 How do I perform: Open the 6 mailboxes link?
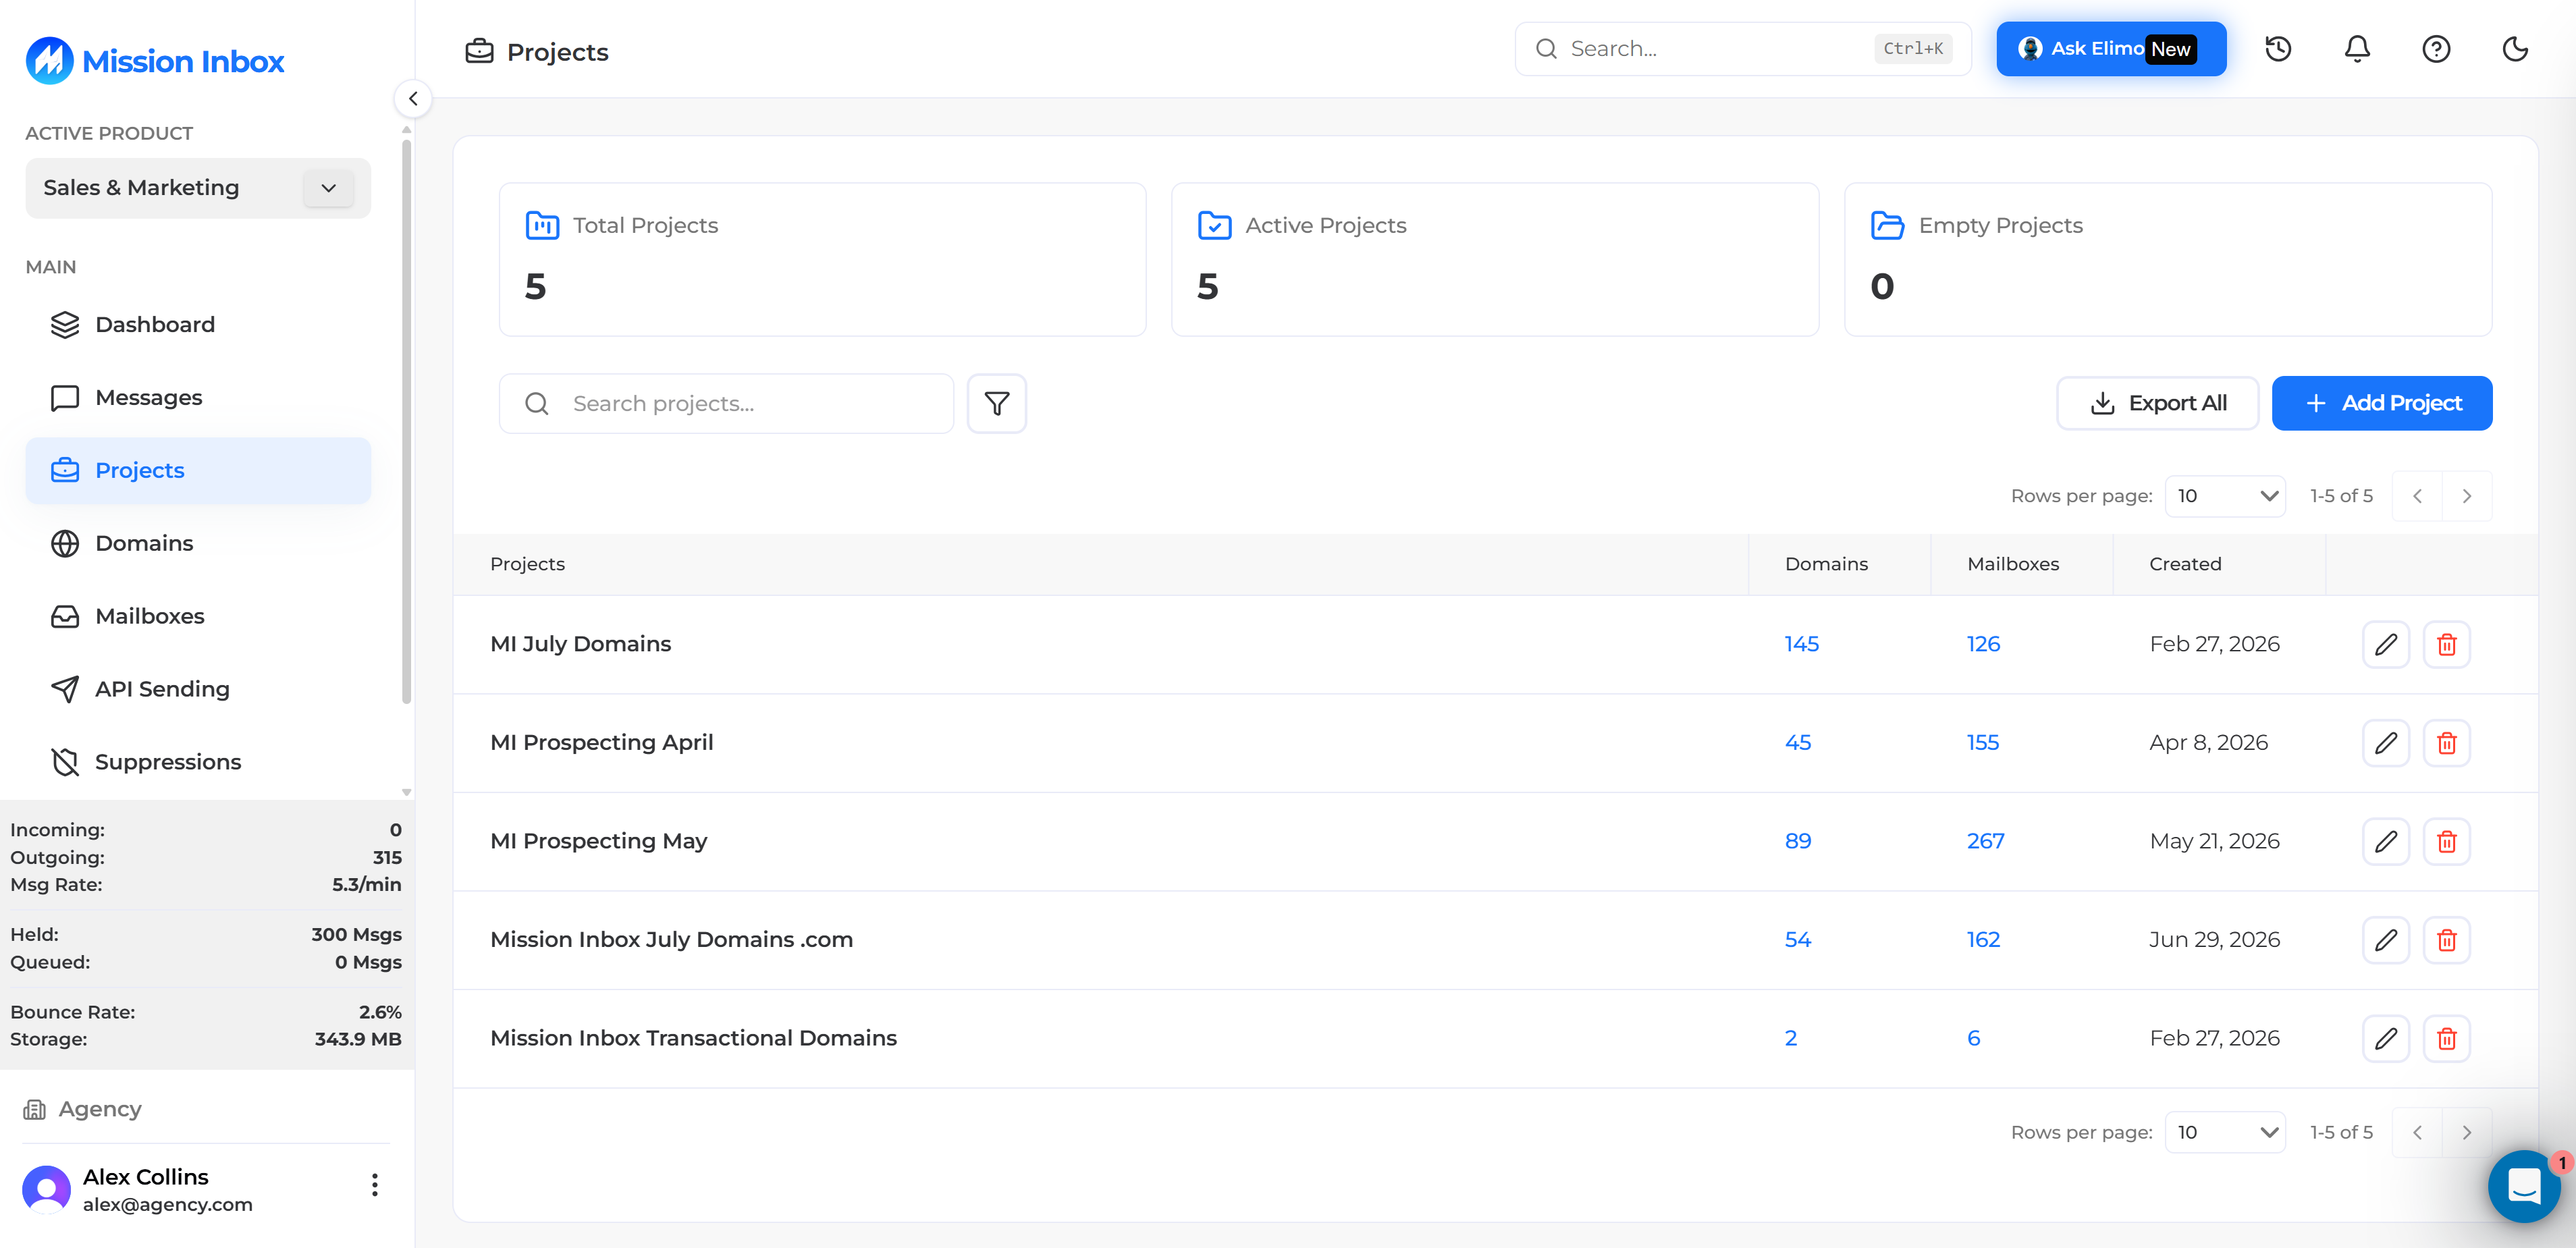click(1973, 1039)
